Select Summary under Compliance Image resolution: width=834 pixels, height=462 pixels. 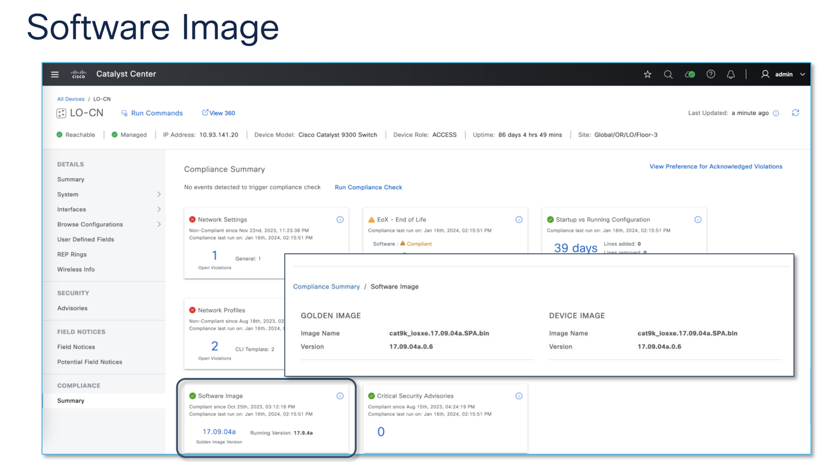[71, 401]
